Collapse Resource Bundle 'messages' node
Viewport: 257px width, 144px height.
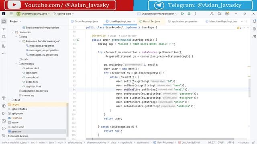pos(20,41)
